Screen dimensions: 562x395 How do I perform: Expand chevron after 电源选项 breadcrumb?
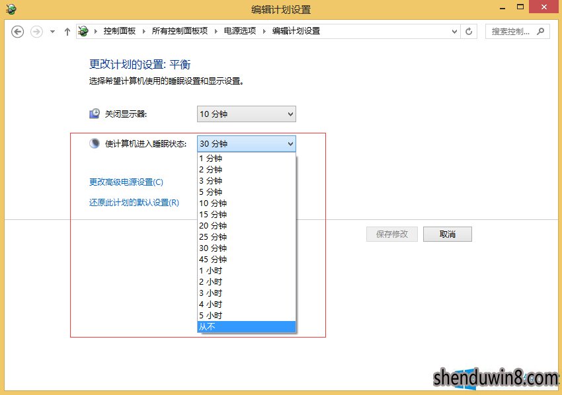coord(264,32)
